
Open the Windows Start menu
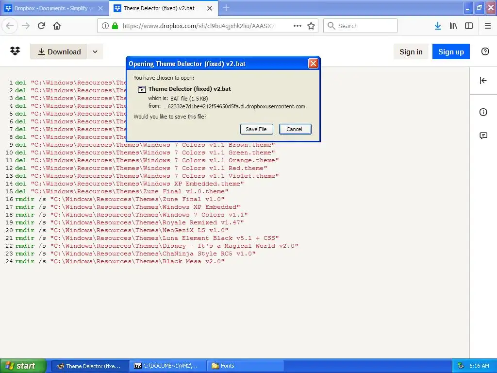coord(22,366)
